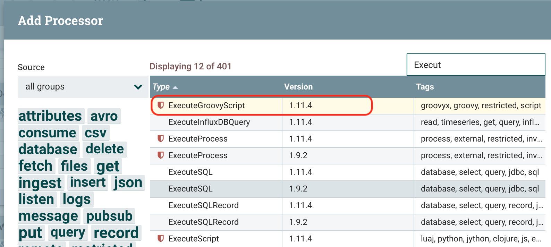Click the sort arrow on the Type column

tap(175, 87)
